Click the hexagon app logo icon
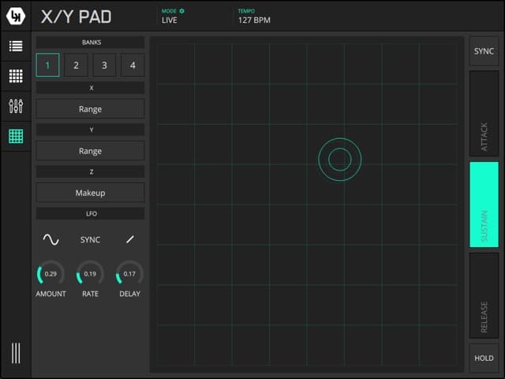This screenshot has height=379, width=505. pyautogui.click(x=16, y=16)
